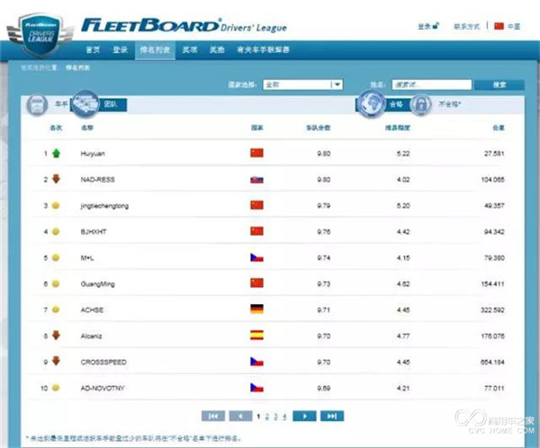The width and height of the screenshot is (540, 448).
Task: Open the login menu item in navigation
Action: [121, 50]
